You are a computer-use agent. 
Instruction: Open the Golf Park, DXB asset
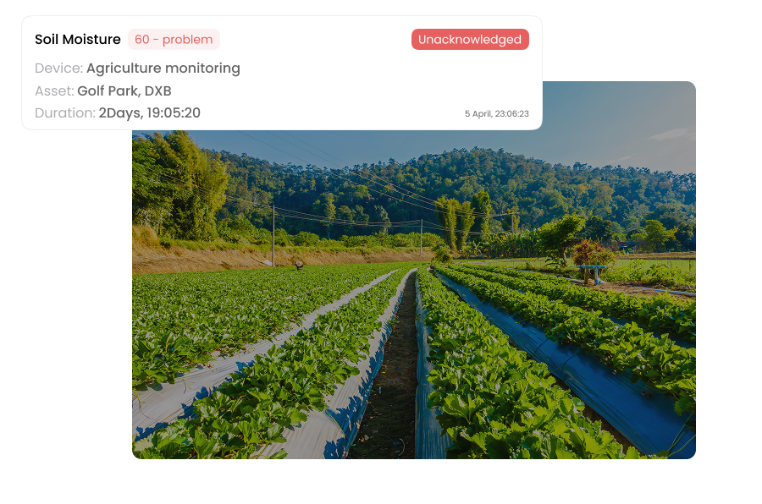pos(124,90)
